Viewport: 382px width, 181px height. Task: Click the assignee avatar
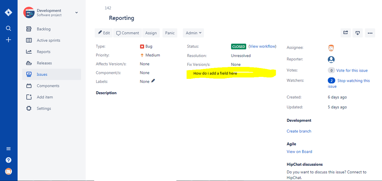click(x=331, y=48)
